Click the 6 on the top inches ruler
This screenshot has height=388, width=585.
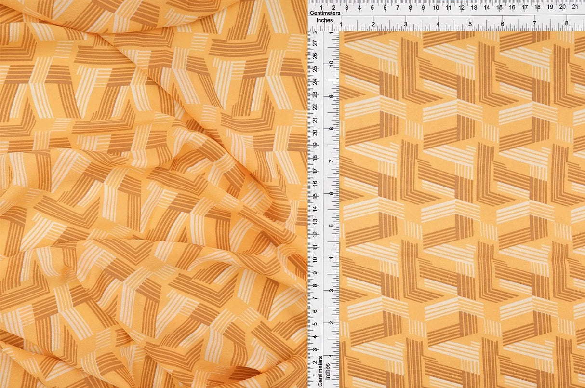pos(503,23)
